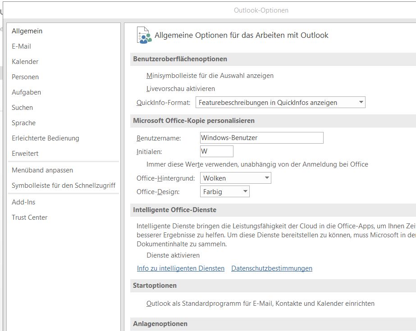Click the Startoptionen section heading
The image size is (416, 331).
155,286
